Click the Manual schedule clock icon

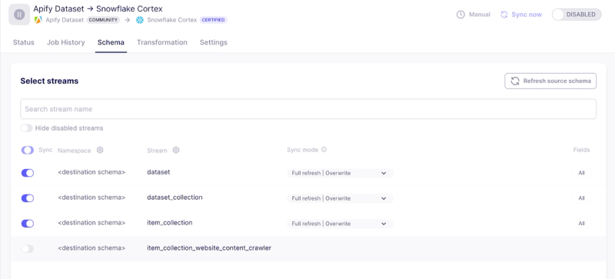click(x=460, y=15)
